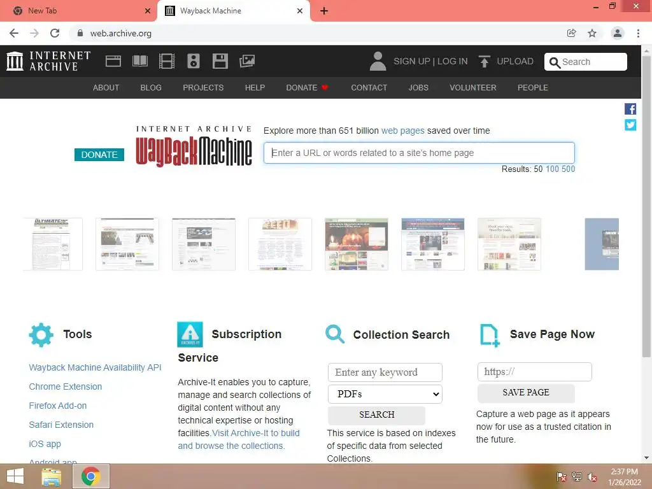Image resolution: width=652 pixels, height=489 pixels.
Task: Open Chrome three-dot menu
Action: click(x=638, y=33)
